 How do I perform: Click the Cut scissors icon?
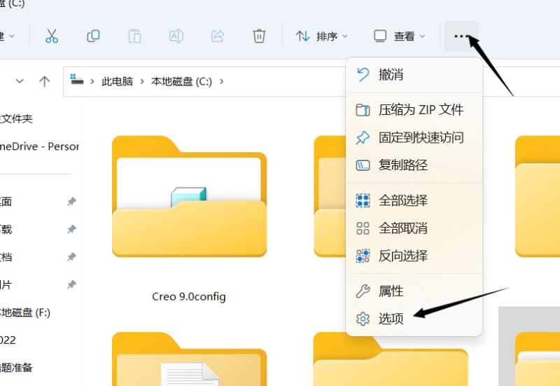[51, 36]
